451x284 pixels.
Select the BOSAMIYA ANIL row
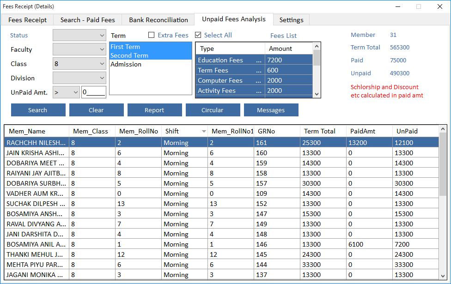(222, 244)
